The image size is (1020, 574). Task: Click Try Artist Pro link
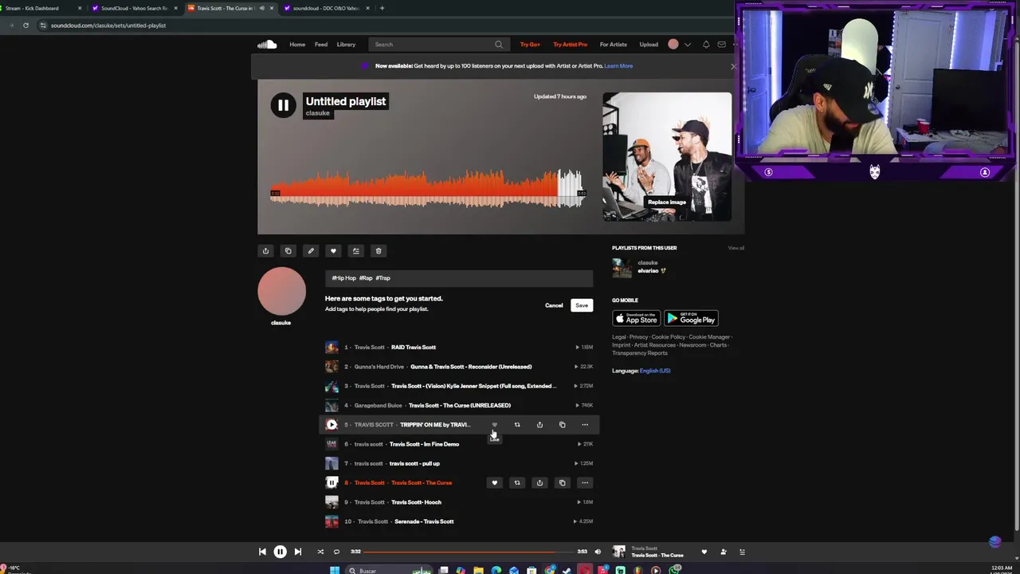coord(570,45)
